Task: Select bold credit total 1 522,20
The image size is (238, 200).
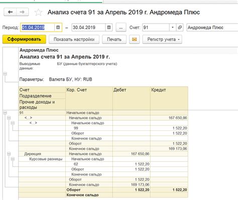Action: (169, 190)
